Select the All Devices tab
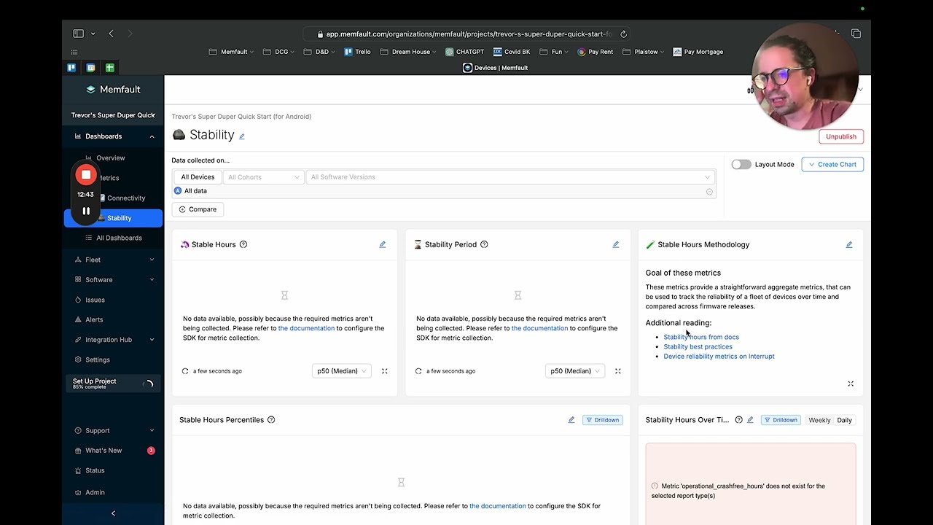Screen dimensions: 933x525 click(198, 177)
